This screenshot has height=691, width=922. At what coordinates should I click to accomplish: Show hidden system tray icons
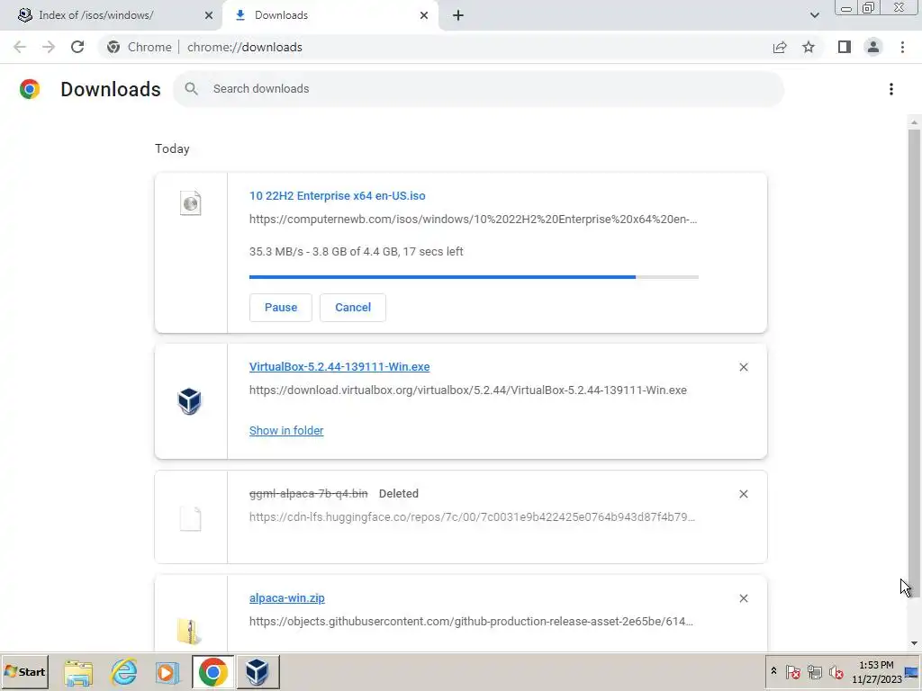(773, 671)
